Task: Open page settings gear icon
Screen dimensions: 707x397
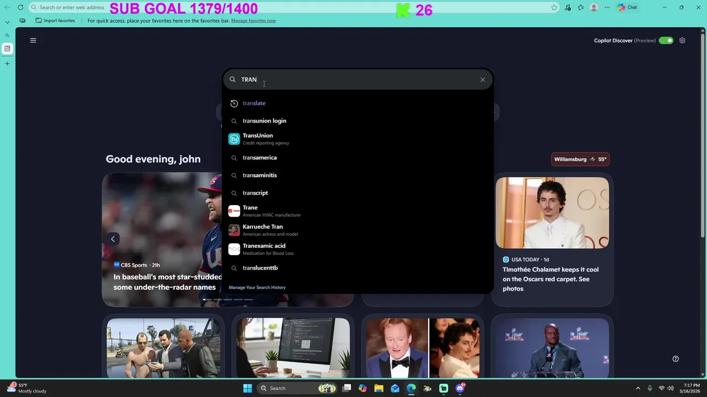Action: click(682, 40)
